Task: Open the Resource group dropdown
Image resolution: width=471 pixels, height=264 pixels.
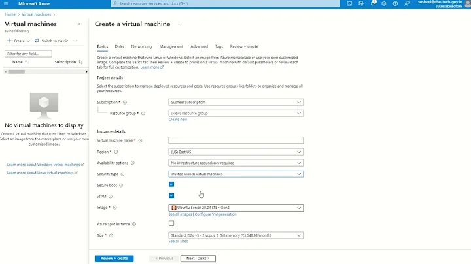Action: [x=235, y=114]
